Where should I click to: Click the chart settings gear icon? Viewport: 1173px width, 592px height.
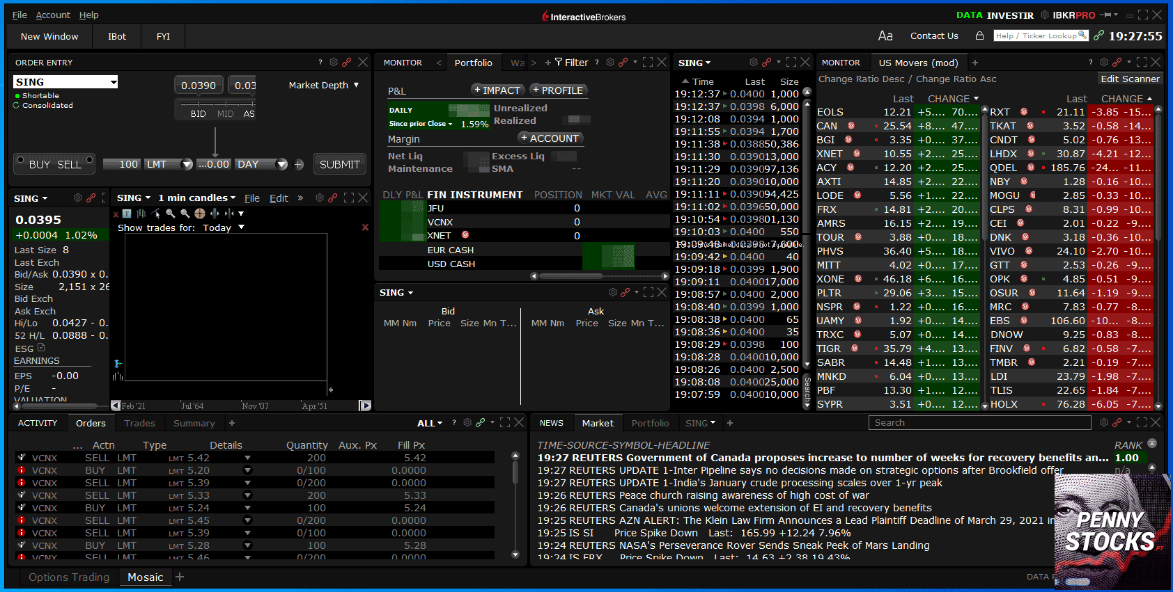coord(320,198)
